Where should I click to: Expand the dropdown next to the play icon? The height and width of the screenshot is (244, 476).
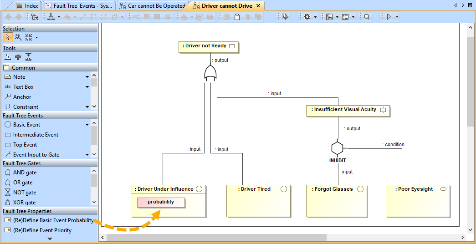click(397, 17)
